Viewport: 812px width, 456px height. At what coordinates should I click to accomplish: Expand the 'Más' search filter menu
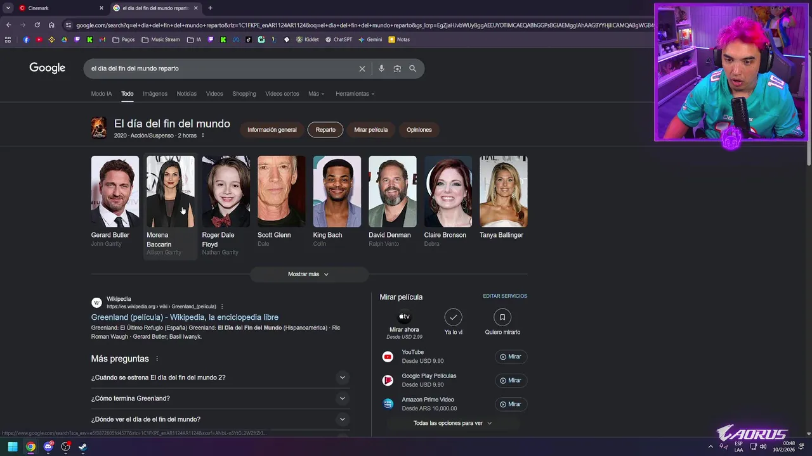pos(316,94)
